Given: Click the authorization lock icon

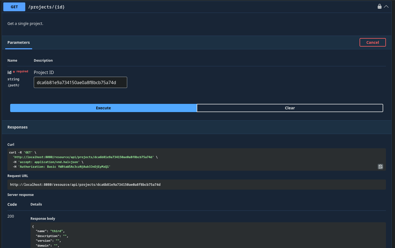Looking at the screenshot, I should pyautogui.click(x=380, y=6).
